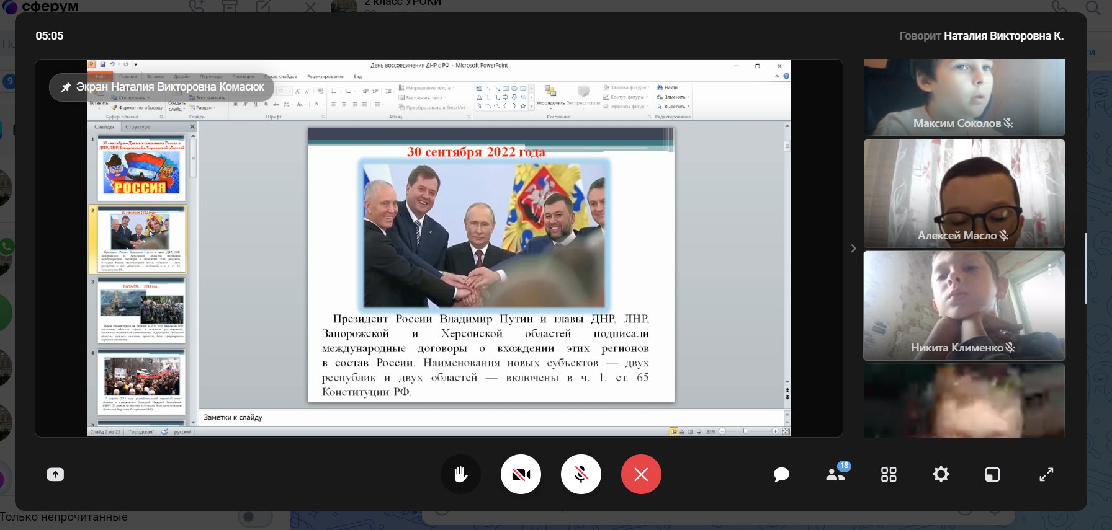The width and height of the screenshot is (1112, 530).
Task: Switch to Reading view in status bar
Action: pyautogui.click(x=690, y=431)
